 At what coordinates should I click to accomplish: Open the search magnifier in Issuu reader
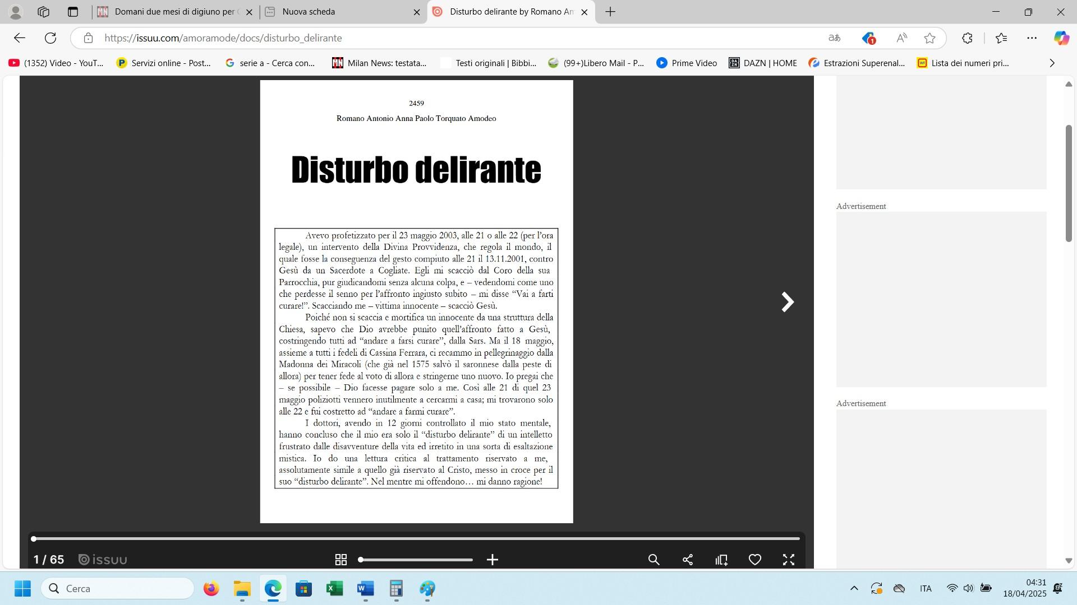(653, 560)
